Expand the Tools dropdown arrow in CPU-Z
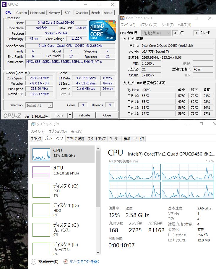This screenshot has width=216, height=269. pyautogui.click(x=70, y=115)
